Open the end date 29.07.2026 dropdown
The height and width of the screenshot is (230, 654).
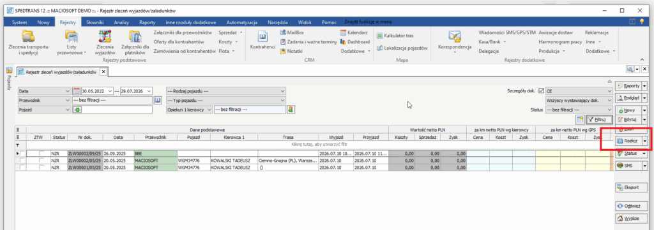149,90
